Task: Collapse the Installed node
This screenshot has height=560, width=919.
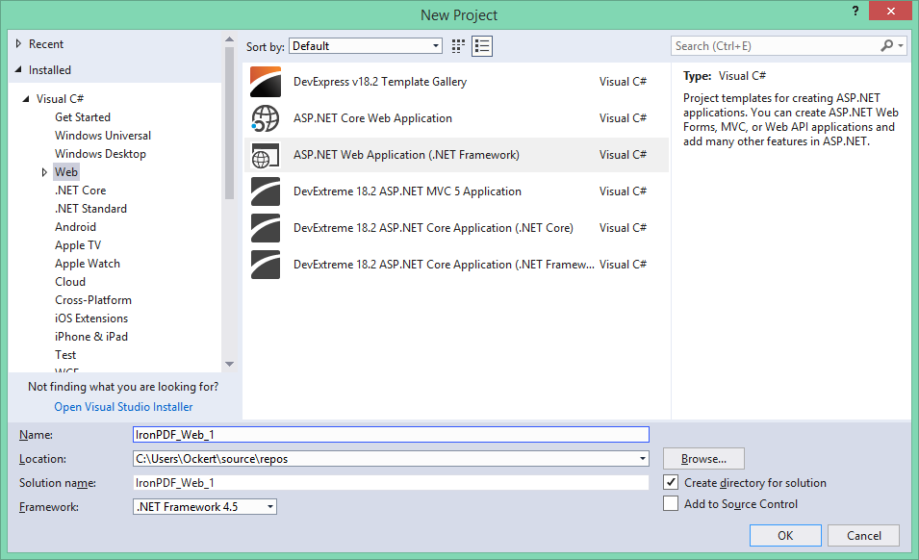Action: [18, 69]
